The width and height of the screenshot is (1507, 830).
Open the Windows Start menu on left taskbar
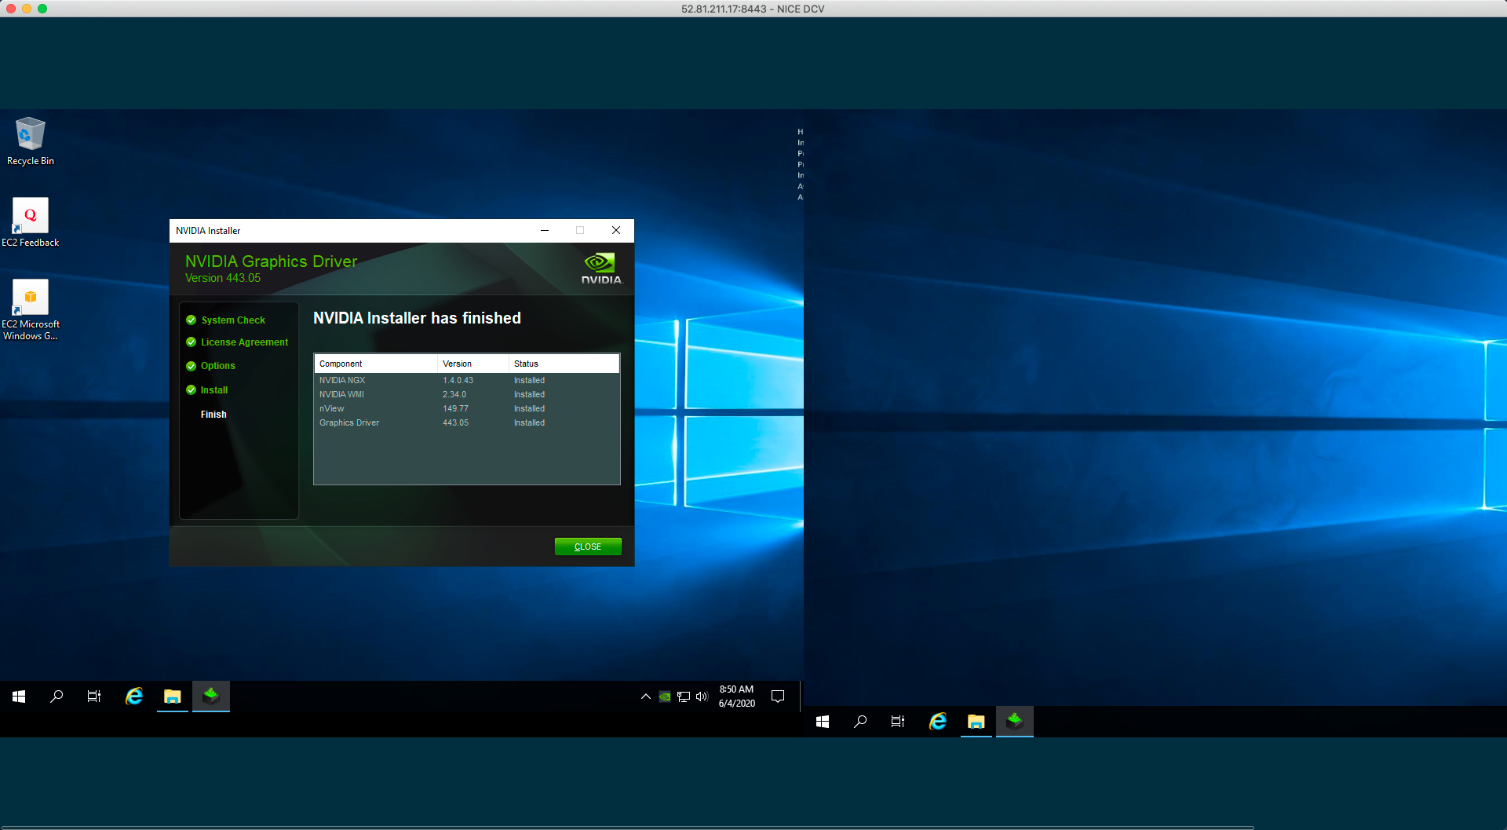pyautogui.click(x=19, y=697)
